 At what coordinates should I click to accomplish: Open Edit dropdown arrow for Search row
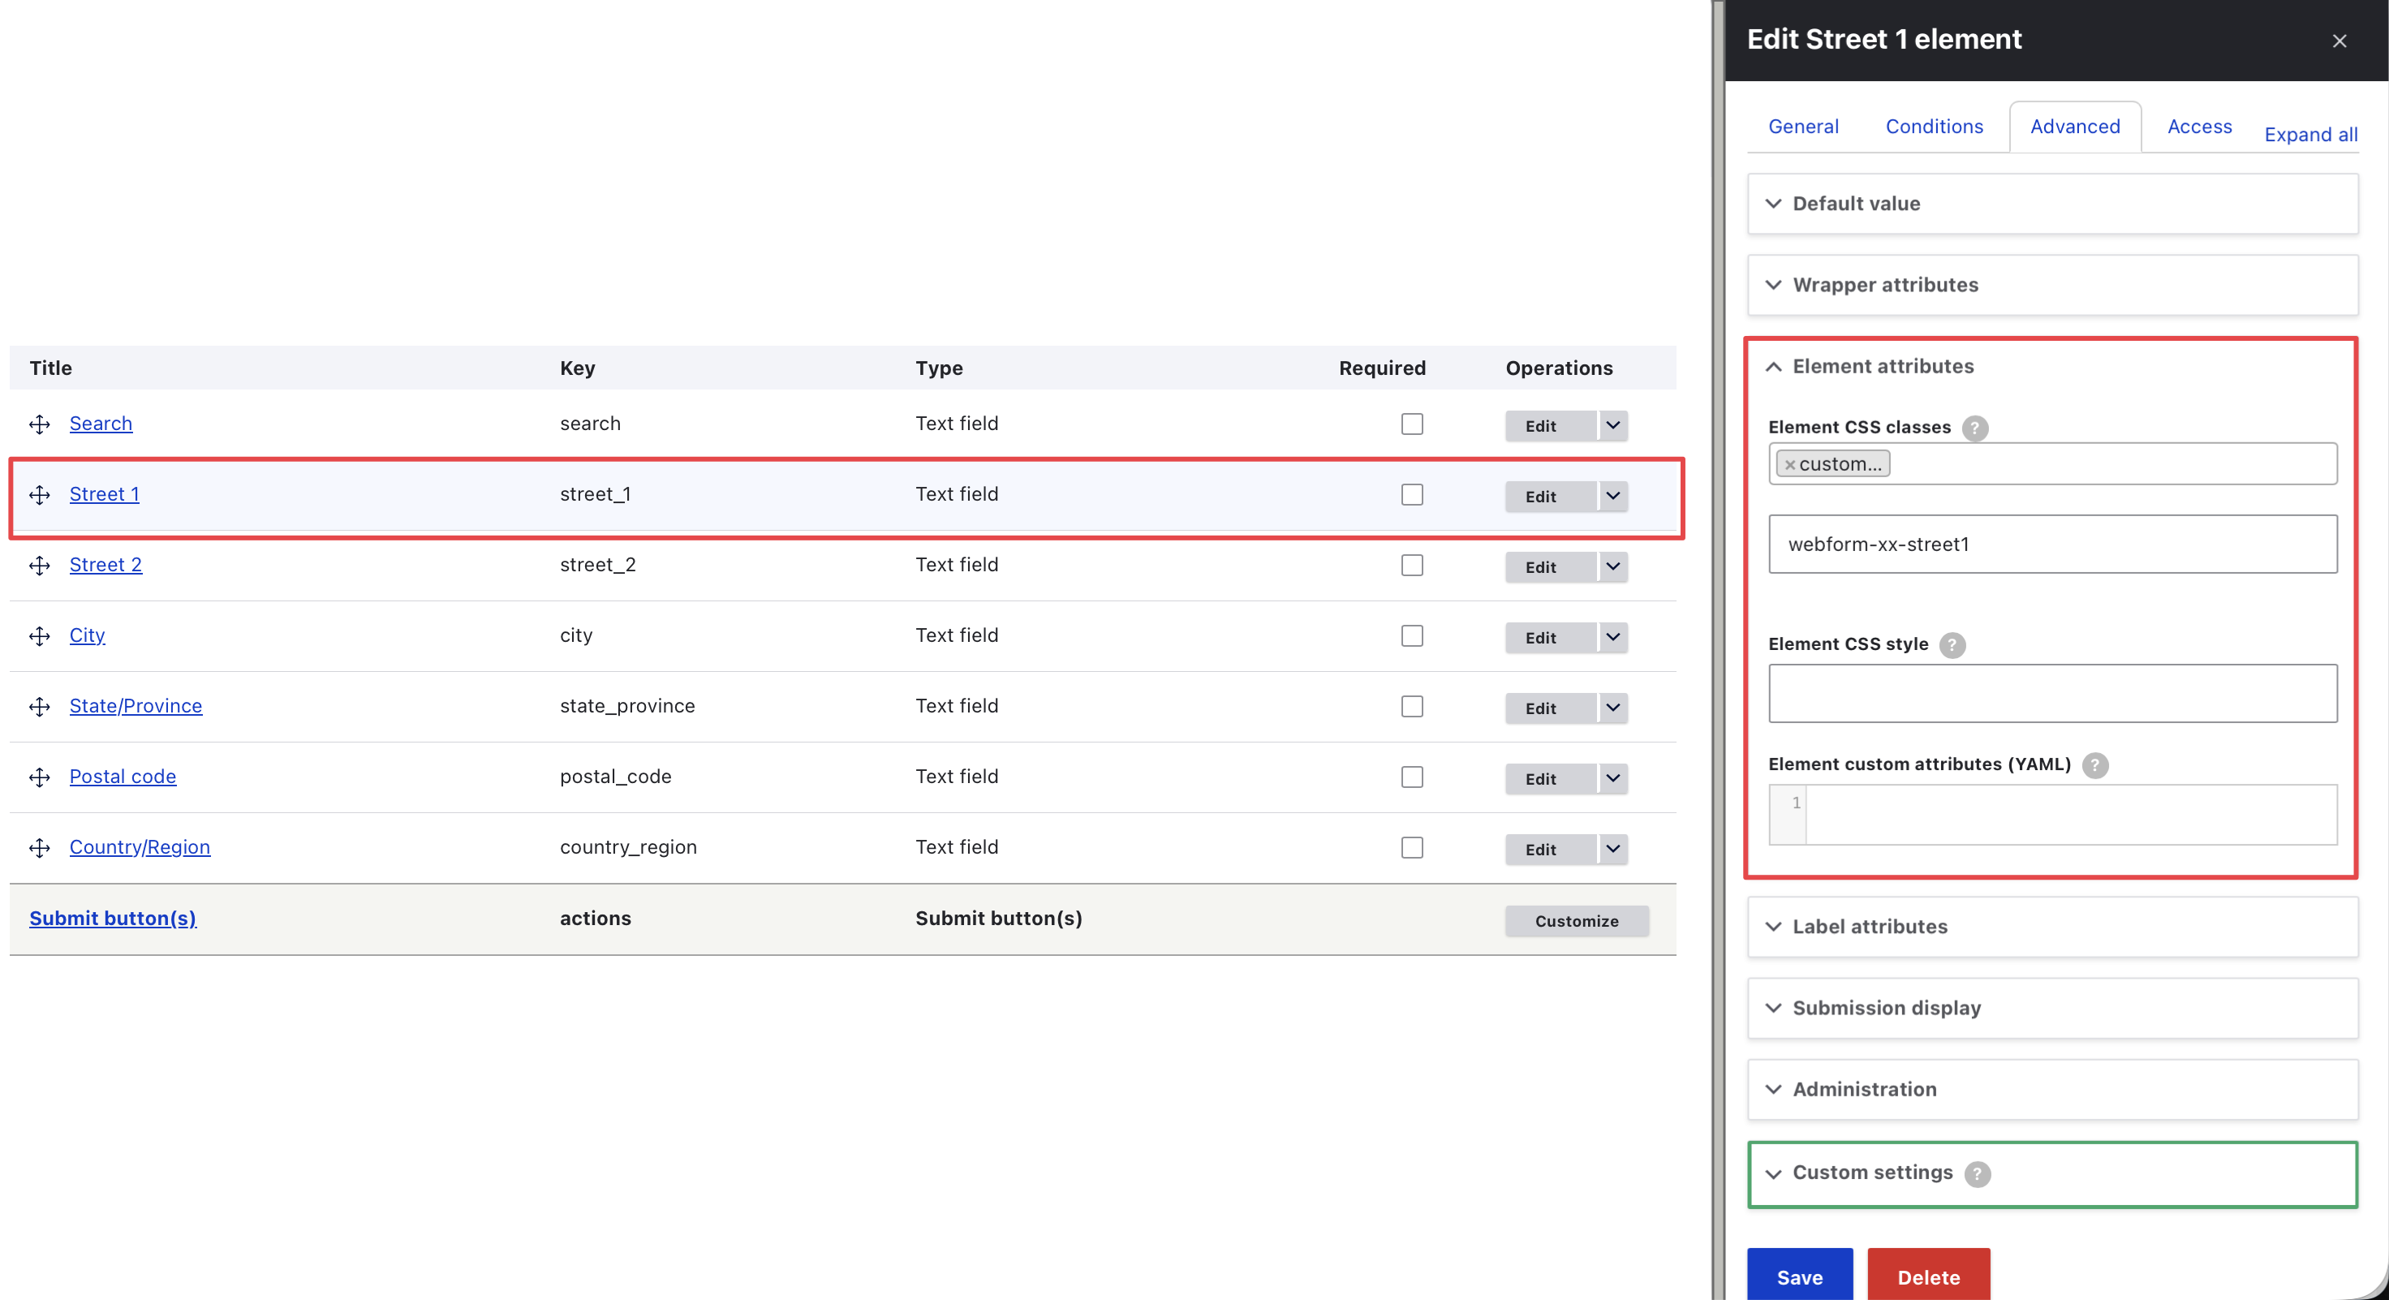pyautogui.click(x=1612, y=424)
